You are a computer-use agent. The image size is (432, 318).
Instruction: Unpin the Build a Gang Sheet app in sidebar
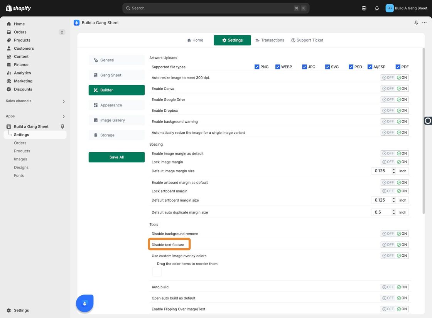[62, 126]
